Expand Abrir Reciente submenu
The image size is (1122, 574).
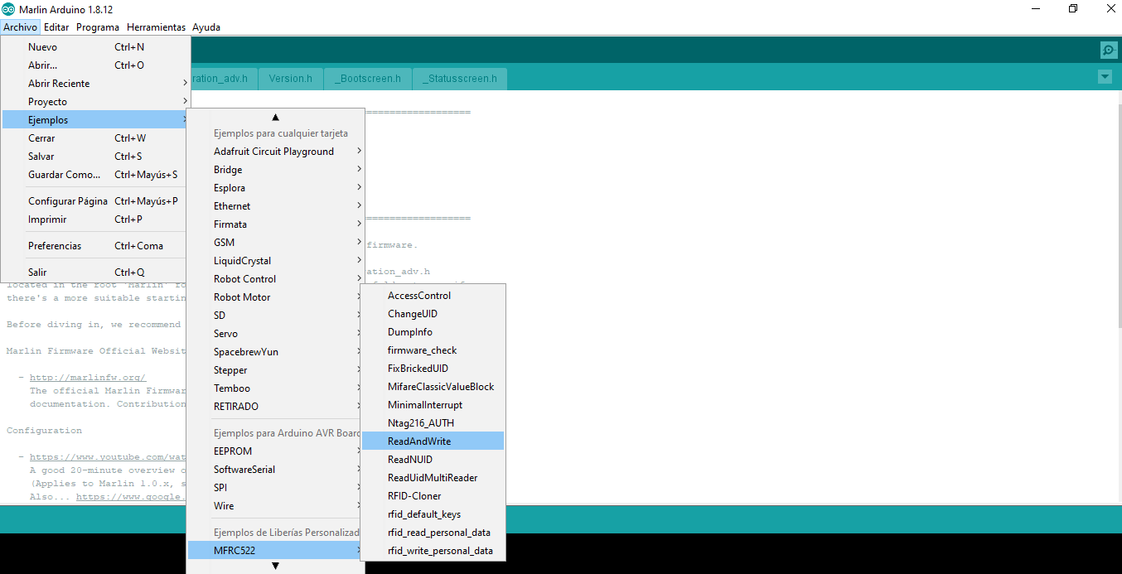point(96,84)
